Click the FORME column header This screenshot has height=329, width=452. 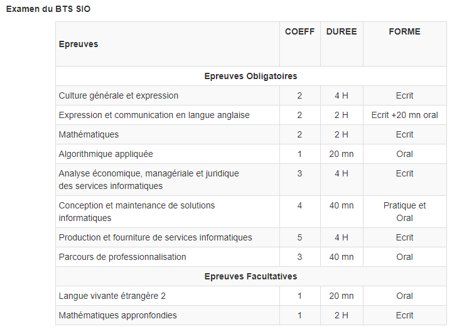[x=404, y=32]
